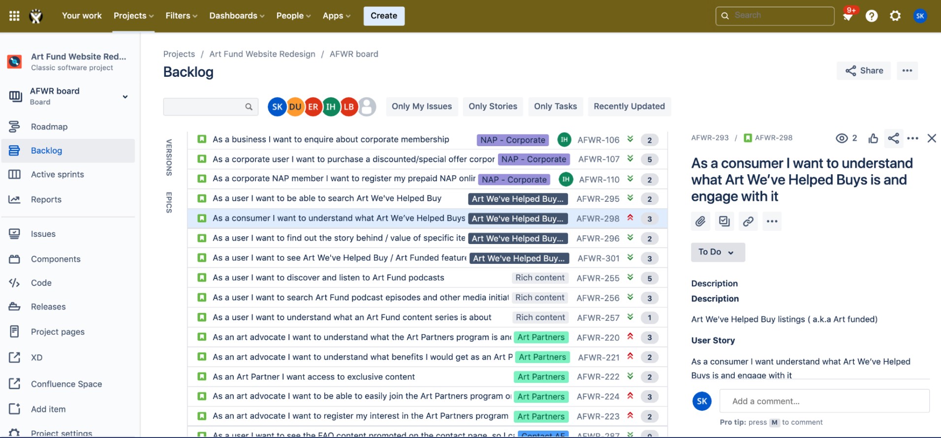Filter by SK assignee avatar in the filter bar

277,107
